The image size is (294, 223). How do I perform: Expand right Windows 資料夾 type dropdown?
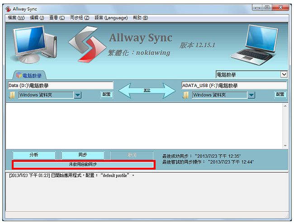[x=251, y=95]
